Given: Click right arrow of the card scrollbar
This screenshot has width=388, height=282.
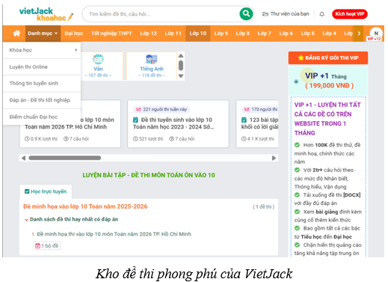Looking at the screenshot, I should click(274, 158).
